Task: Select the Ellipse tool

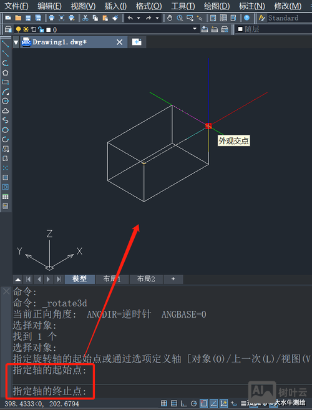Action: [5, 130]
